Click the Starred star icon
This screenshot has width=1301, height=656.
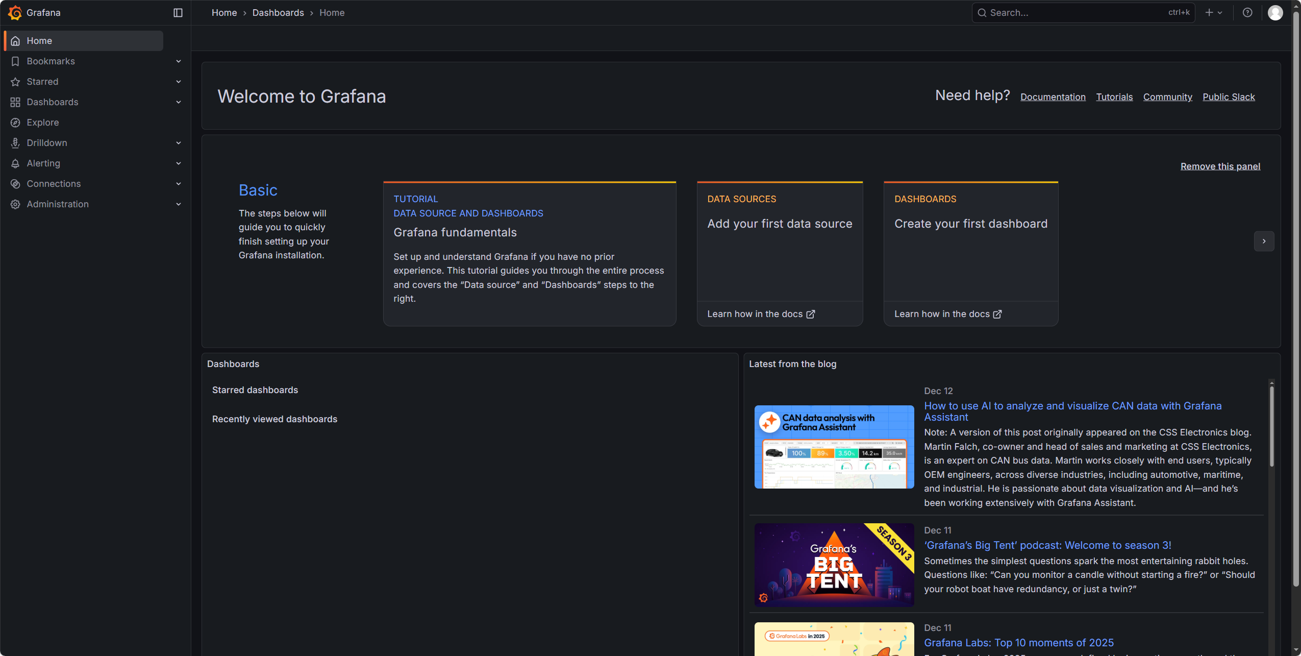(15, 82)
